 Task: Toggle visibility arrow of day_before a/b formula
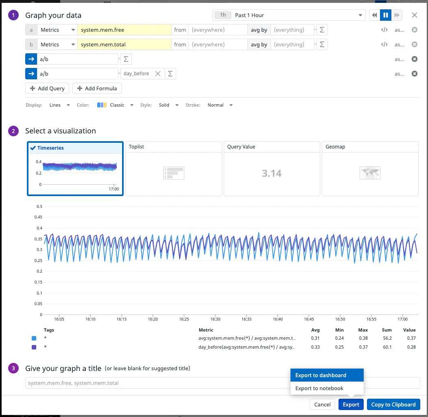pos(31,74)
